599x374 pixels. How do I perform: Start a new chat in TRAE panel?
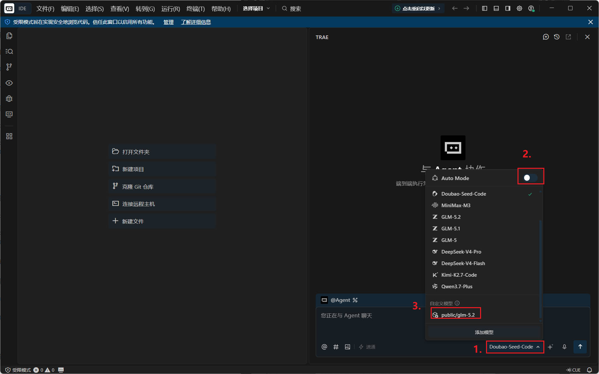point(546,37)
